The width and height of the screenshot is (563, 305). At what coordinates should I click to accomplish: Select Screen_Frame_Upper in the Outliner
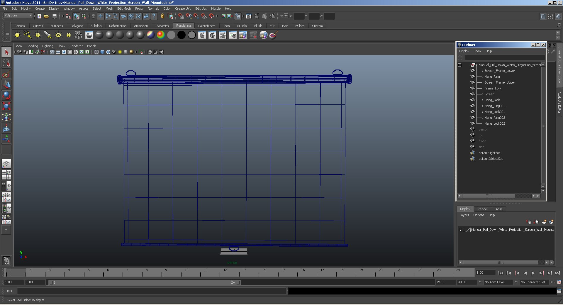point(499,82)
